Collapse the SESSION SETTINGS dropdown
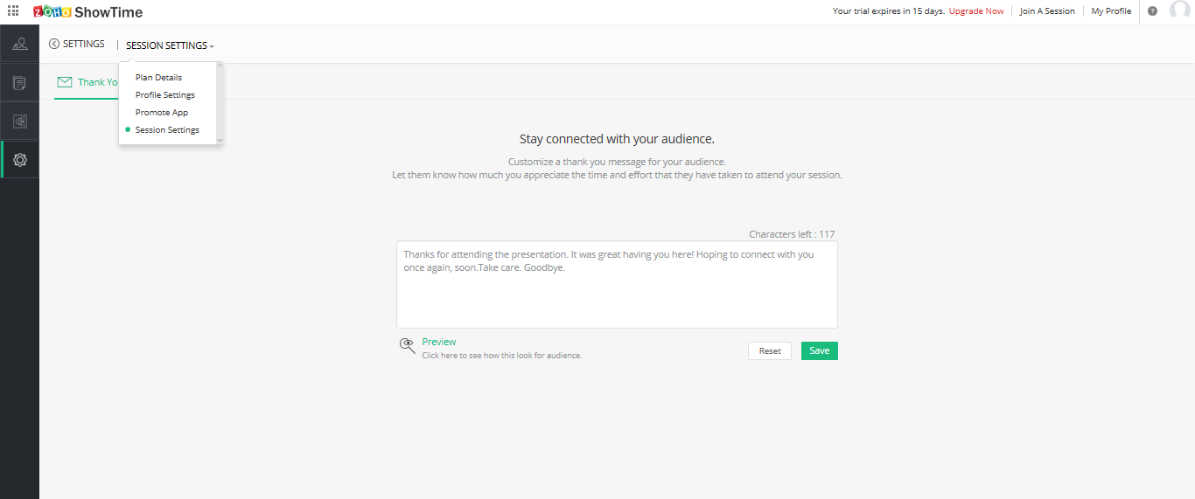Viewport: 1195px width, 499px height. [x=170, y=45]
